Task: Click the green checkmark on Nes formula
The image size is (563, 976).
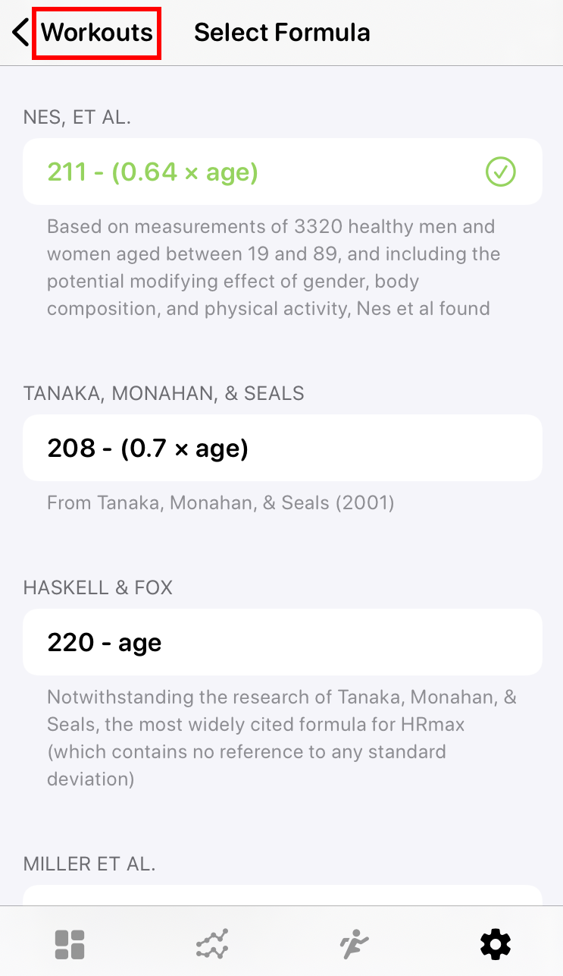Action: coord(500,172)
